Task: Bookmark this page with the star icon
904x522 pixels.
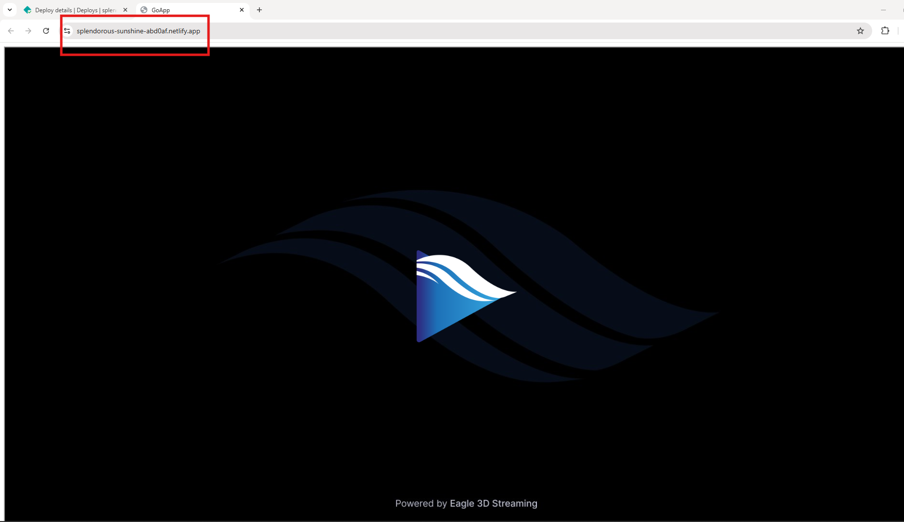Action: (860, 31)
